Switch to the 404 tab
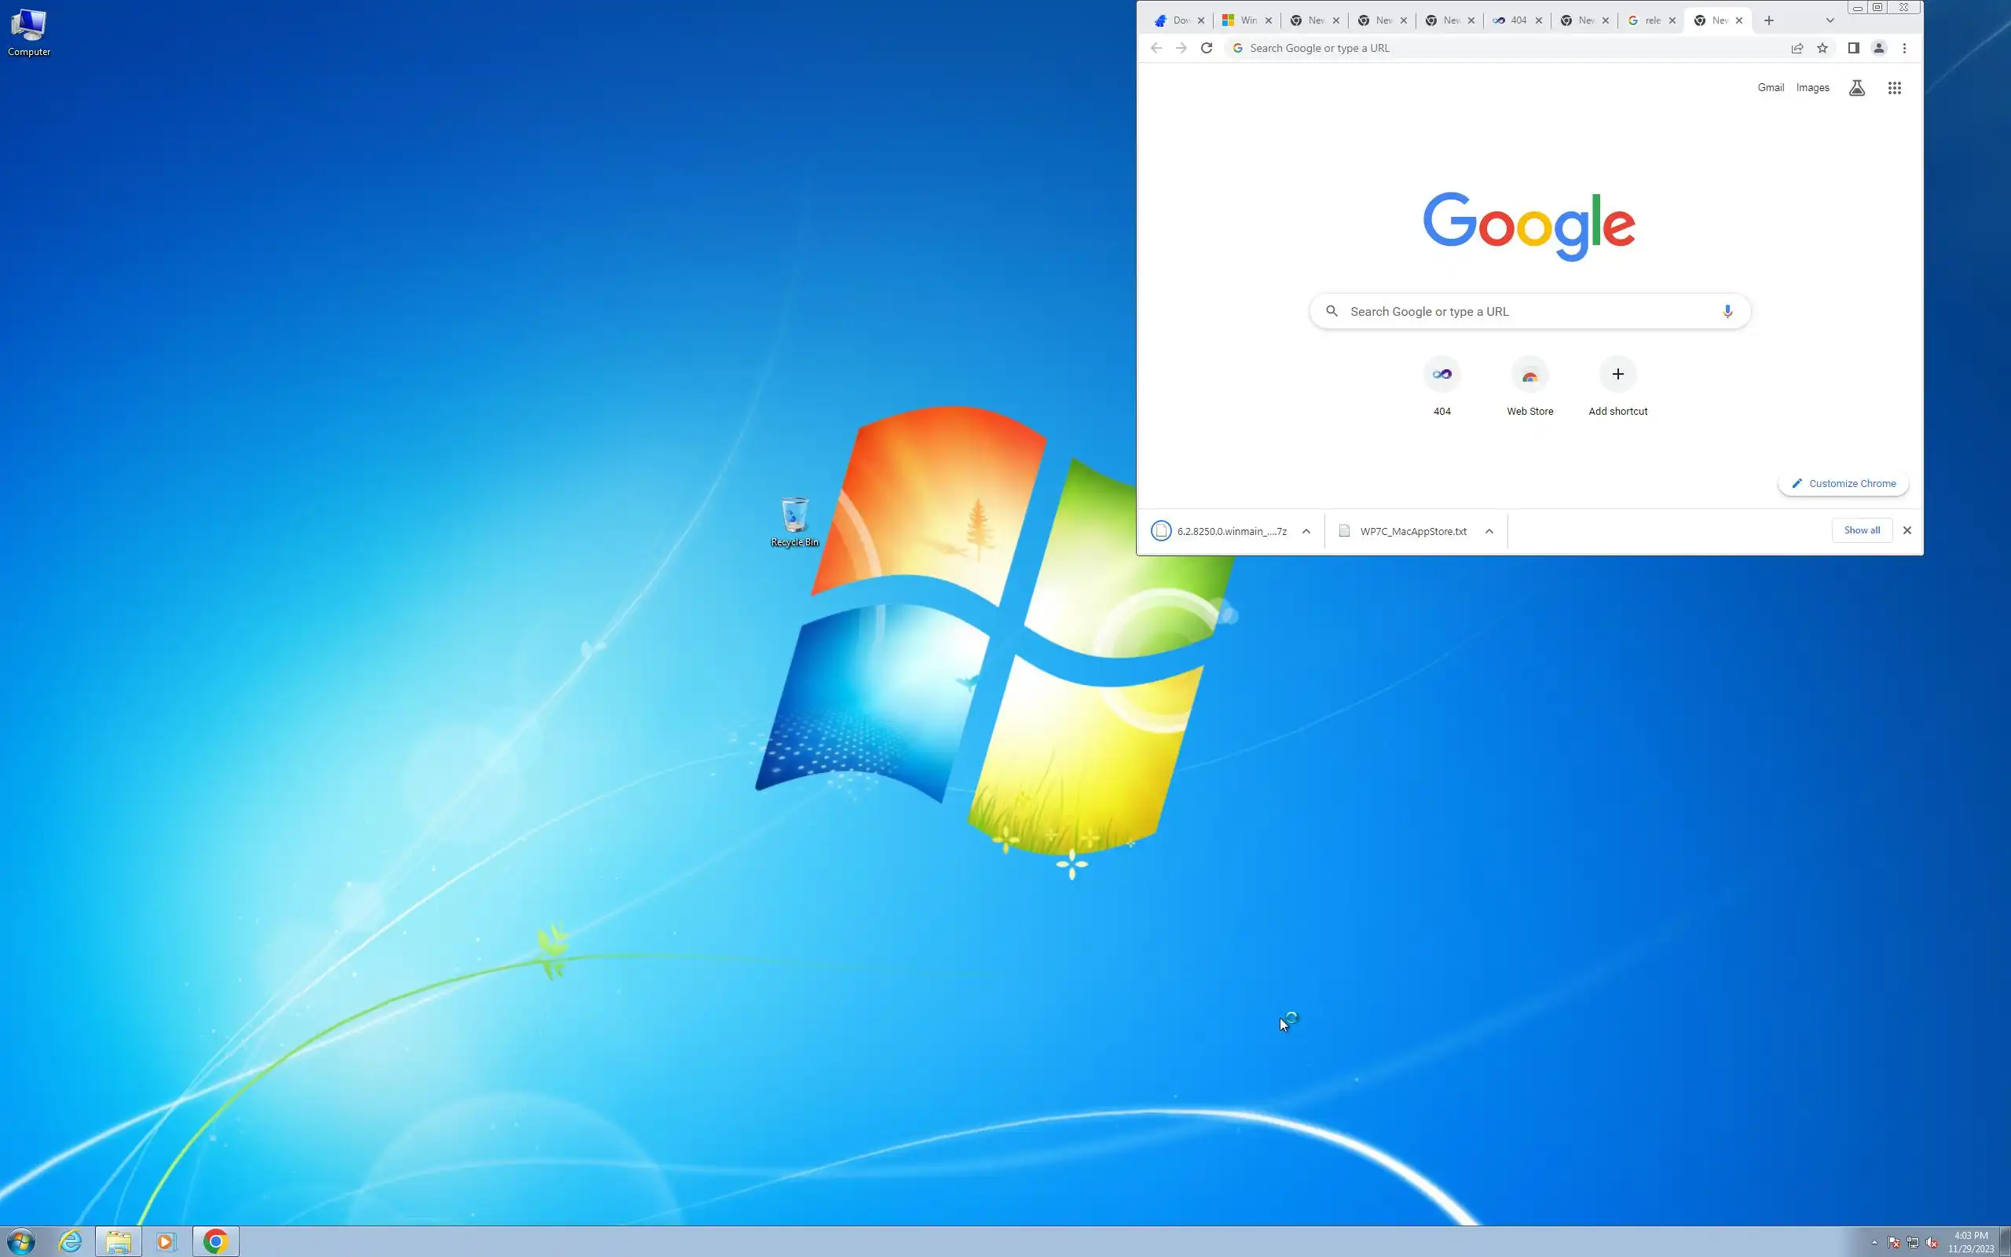This screenshot has height=1257, width=2011. tap(1512, 20)
